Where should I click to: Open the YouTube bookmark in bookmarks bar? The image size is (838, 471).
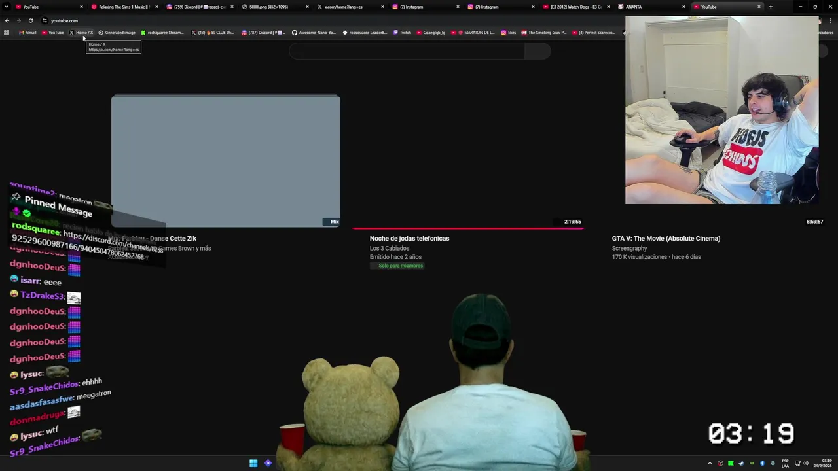click(x=52, y=33)
